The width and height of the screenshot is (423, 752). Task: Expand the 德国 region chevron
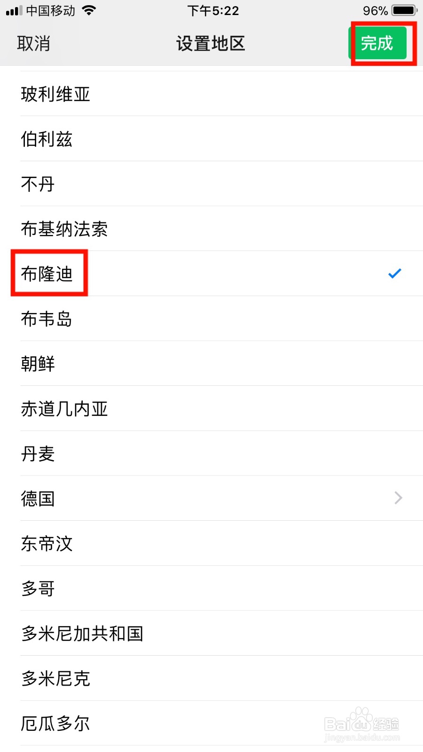(398, 498)
